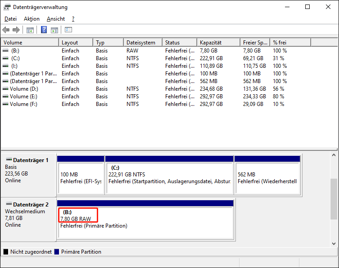Click the drive icon of Volume (F:) row
The image size is (339, 268).
click(5, 104)
